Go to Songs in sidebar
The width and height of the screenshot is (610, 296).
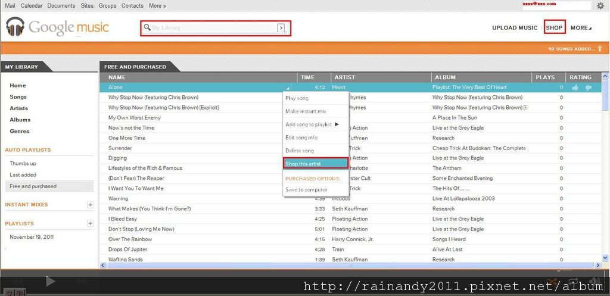(x=18, y=97)
